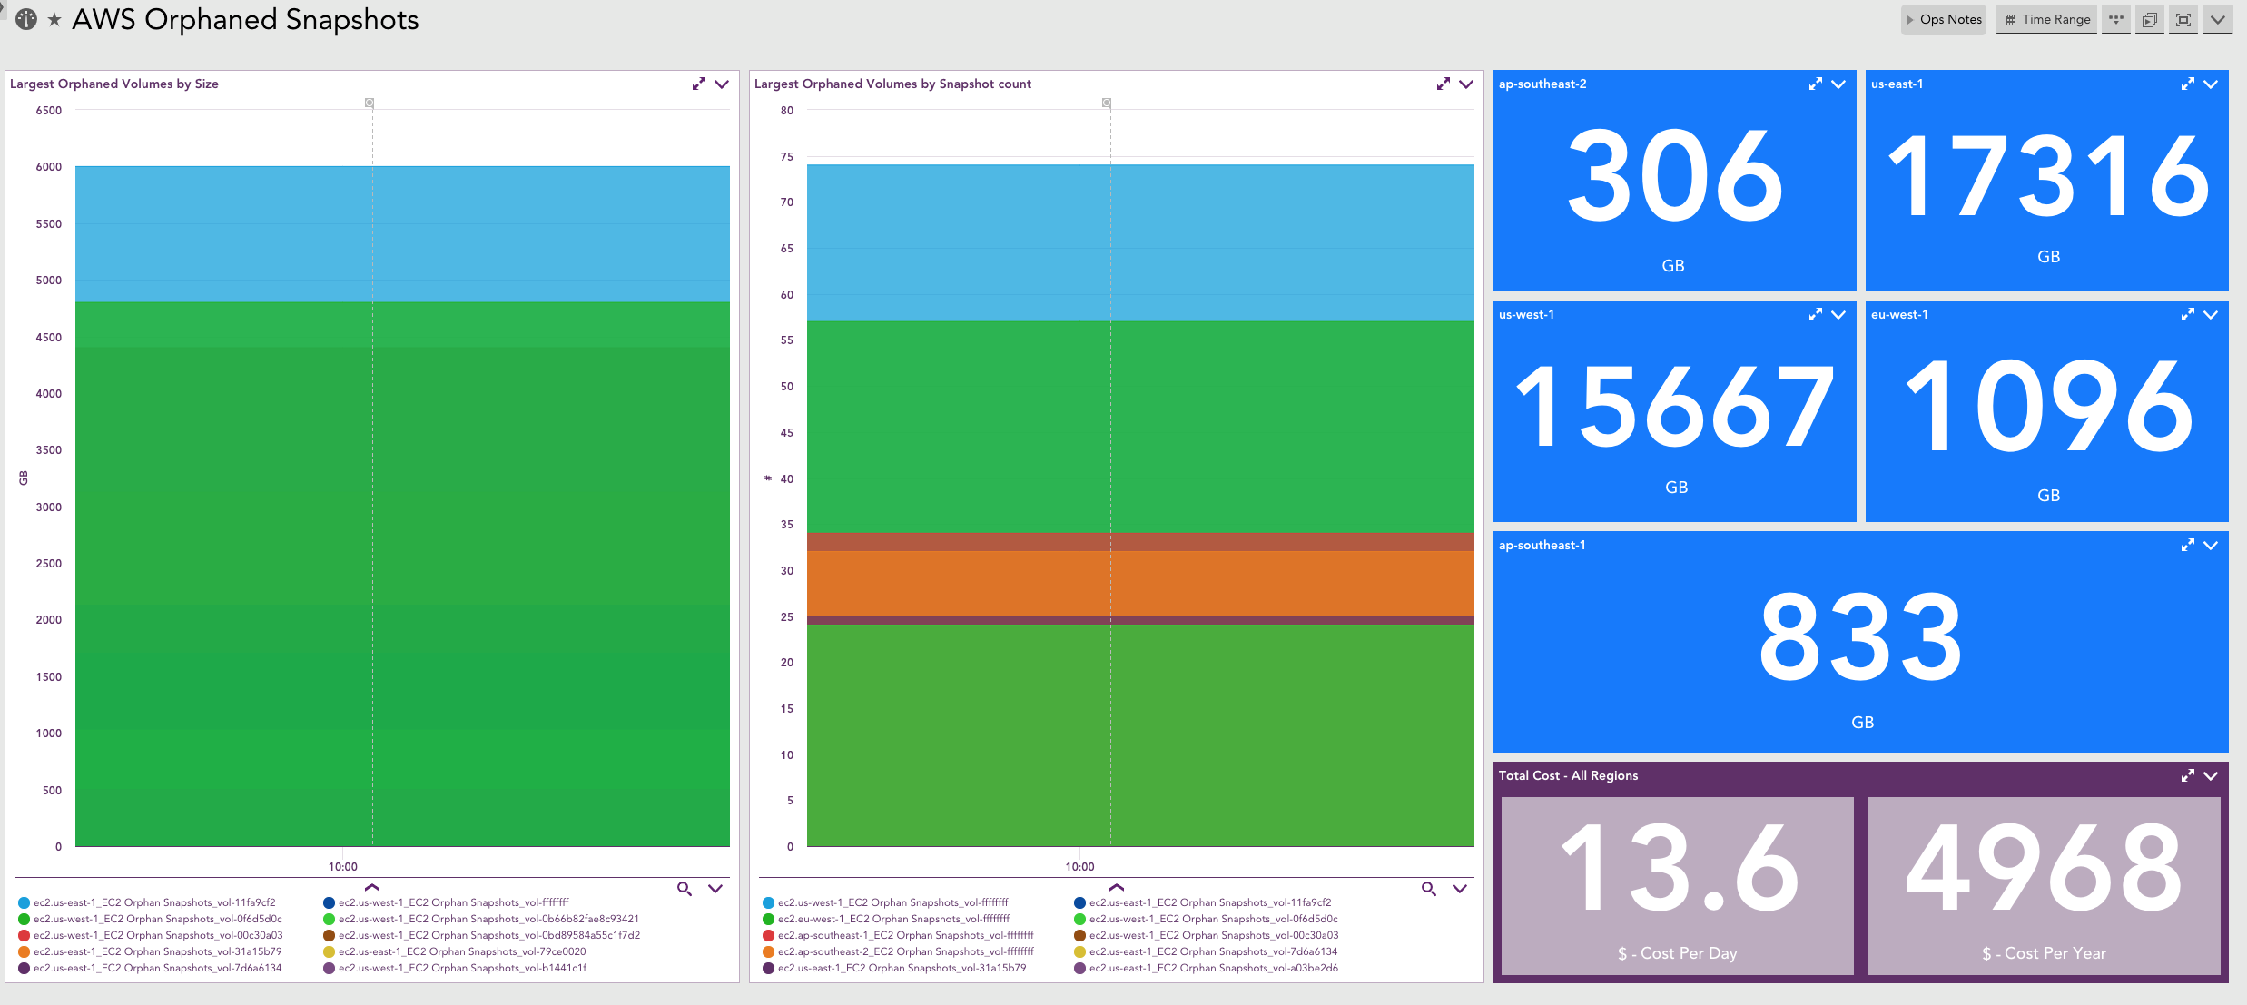
Task: Click orange swatch for vol-31a15b79 in Size legend
Action: pyautogui.click(x=24, y=952)
